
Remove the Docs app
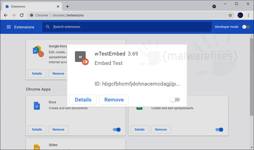point(58,130)
